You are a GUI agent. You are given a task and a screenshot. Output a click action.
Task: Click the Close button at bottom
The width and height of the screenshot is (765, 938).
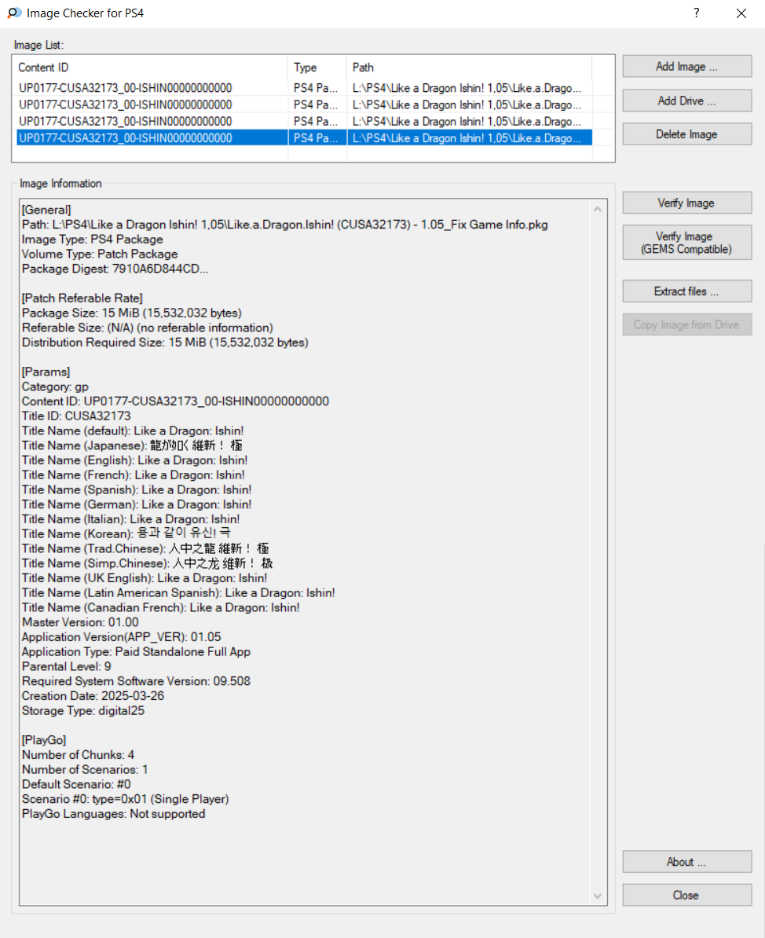pos(686,895)
